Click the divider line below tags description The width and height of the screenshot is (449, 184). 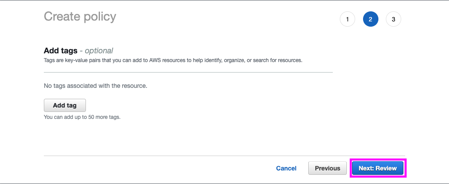coord(188,72)
